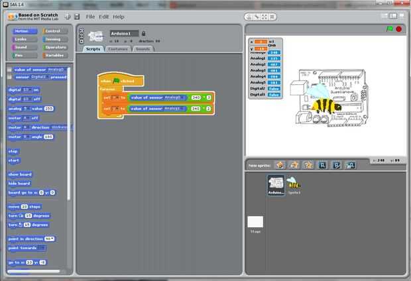The height and width of the screenshot is (281, 411).
Task: Open Analog0 dropdown in the script
Action: pyautogui.click(x=175, y=97)
